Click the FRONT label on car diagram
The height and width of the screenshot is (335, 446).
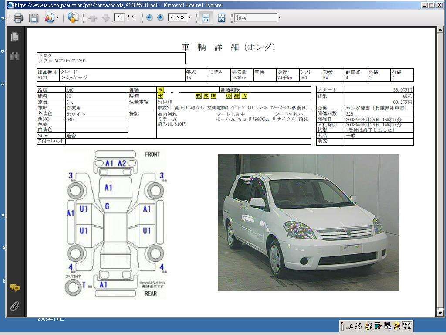pyautogui.click(x=152, y=154)
